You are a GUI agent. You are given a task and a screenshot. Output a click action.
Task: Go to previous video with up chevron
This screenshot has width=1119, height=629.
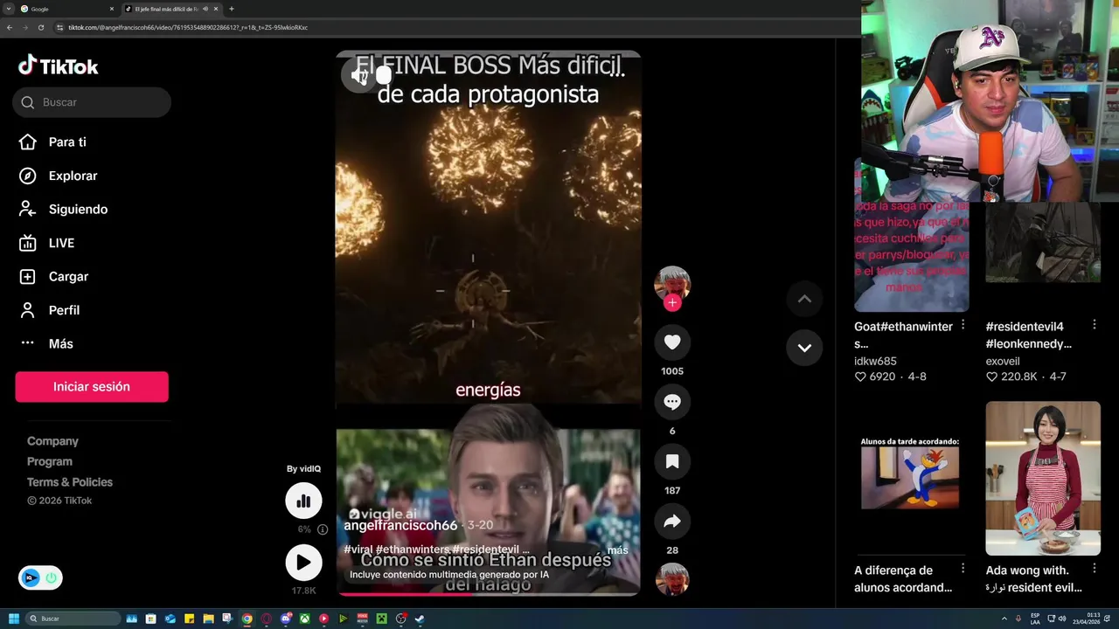click(804, 299)
